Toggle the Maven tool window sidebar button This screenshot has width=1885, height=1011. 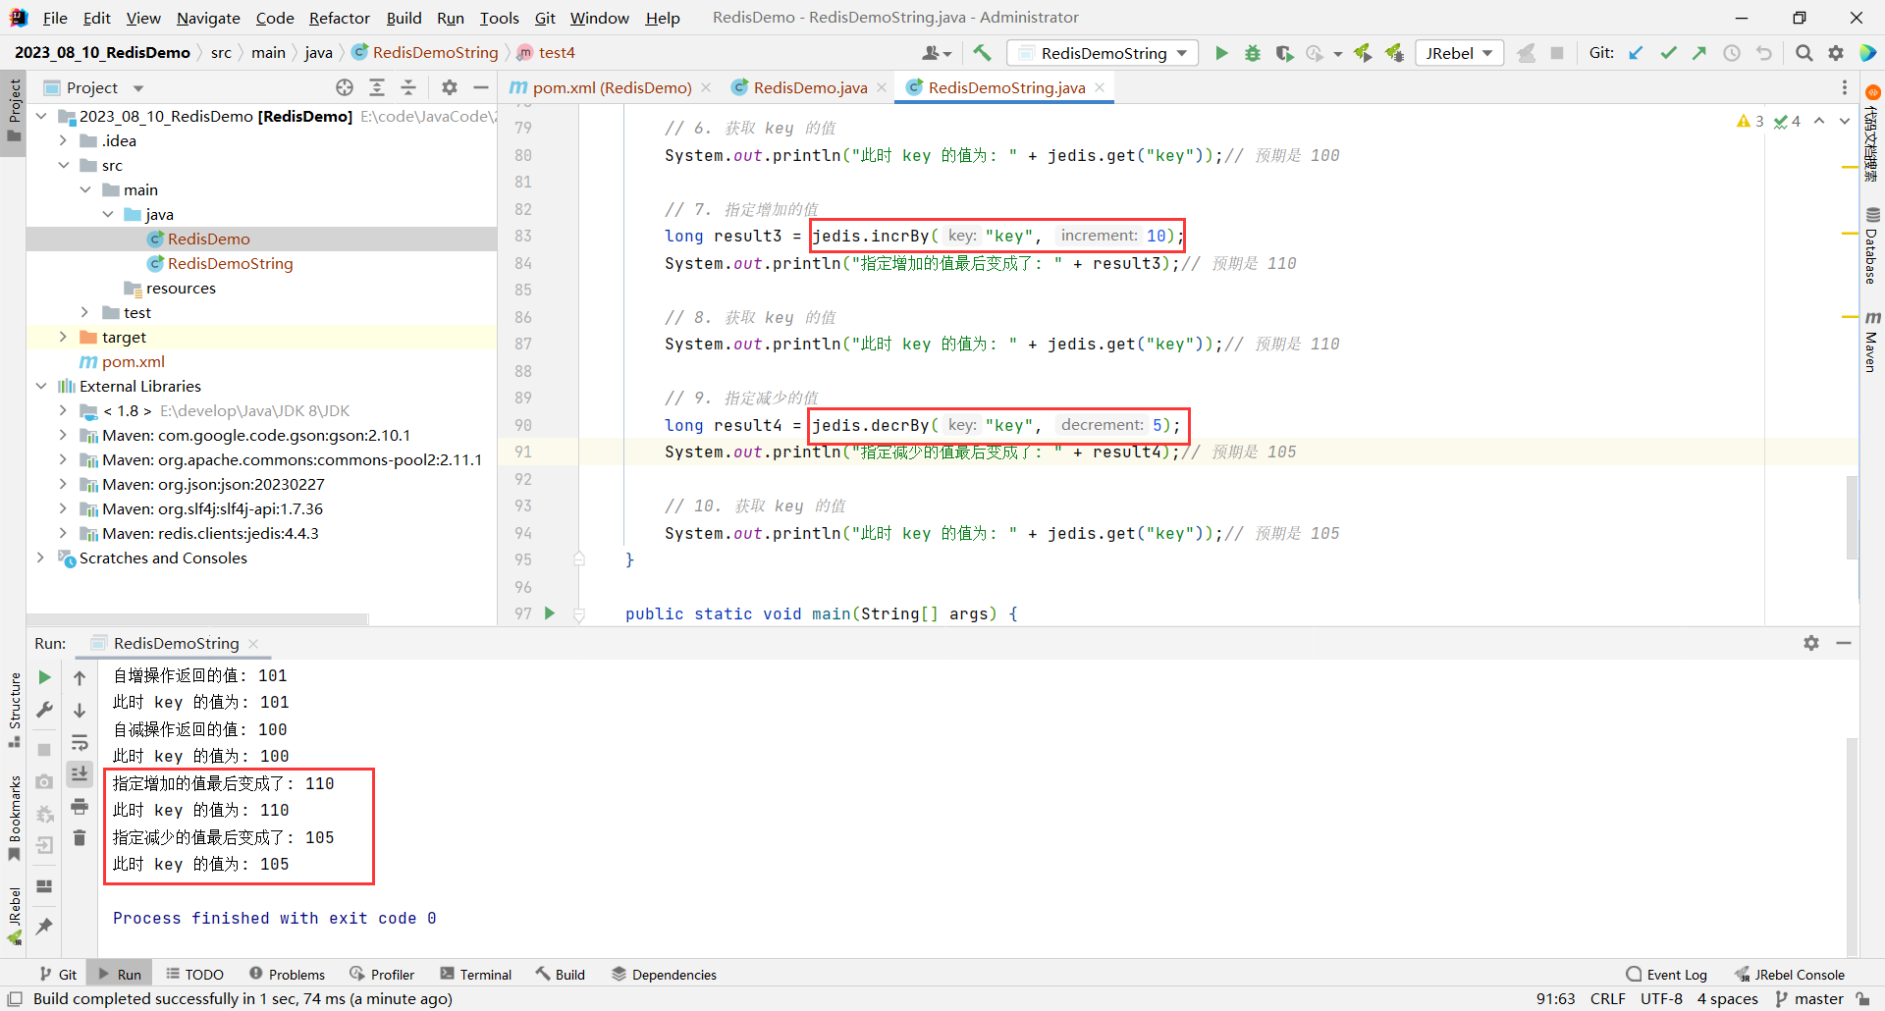click(1872, 342)
